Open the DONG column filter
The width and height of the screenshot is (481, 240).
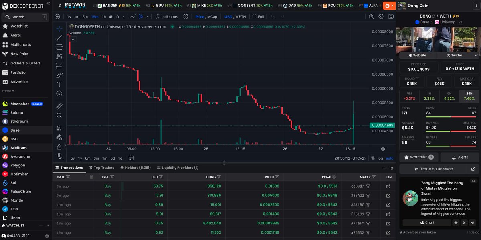click(x=219, y=177)
